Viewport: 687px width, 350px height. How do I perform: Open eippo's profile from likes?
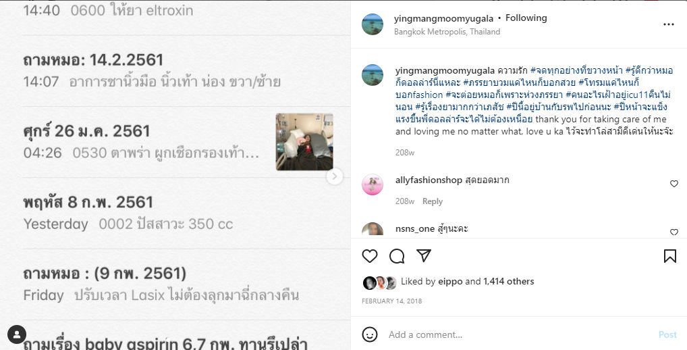coord(450,282)
